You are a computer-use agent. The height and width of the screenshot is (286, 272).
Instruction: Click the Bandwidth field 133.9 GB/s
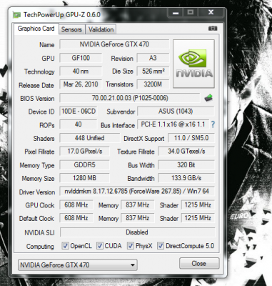click(x=186, y=178)
